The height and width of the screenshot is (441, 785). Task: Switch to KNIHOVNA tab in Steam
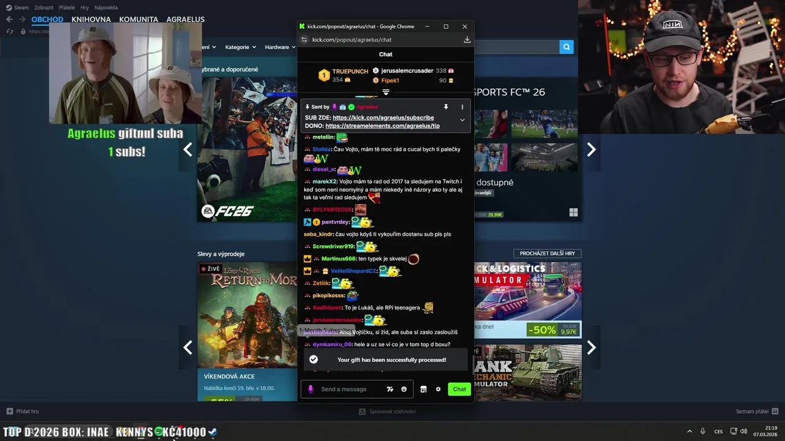[x=91, y=19]
